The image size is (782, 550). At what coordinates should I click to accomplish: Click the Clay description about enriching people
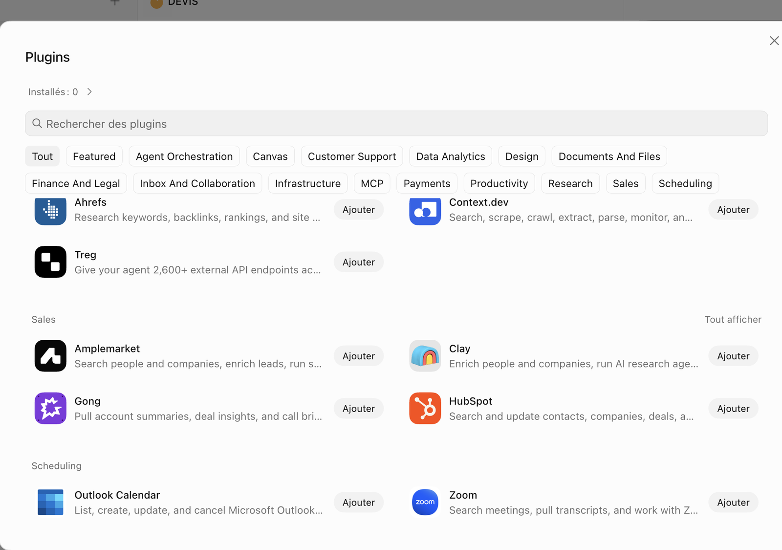(x=573, y=364)
